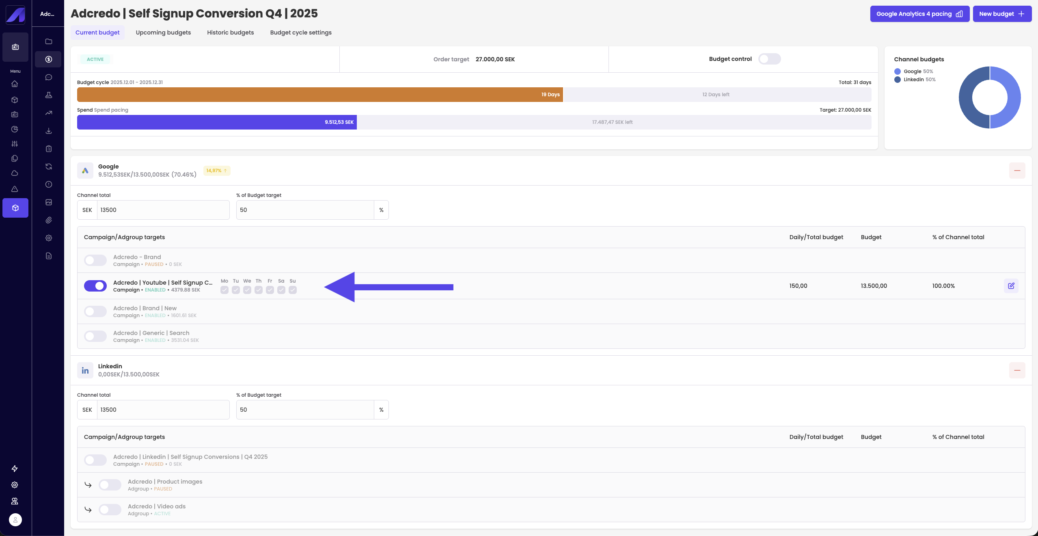Screen dimensions: 1038x536
Task: Open the sync refresh icon in sidebar
Action: [49, 166]
